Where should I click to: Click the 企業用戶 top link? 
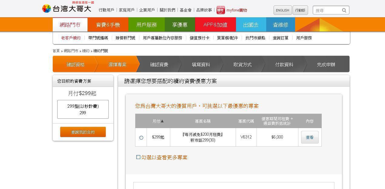click(147, 10)
